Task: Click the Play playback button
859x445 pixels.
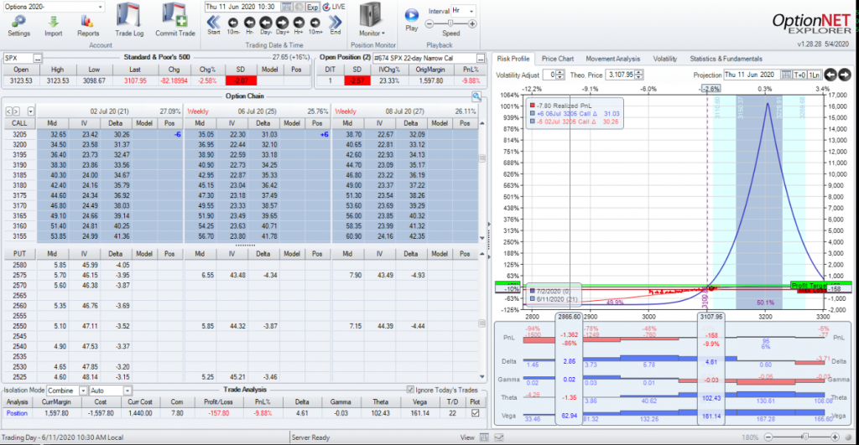Action: pos(411,15)
